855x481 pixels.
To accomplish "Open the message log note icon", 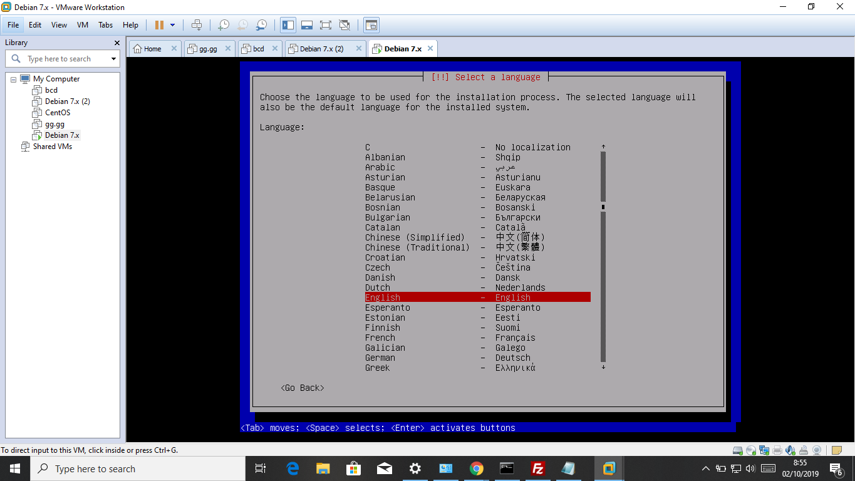I will pyautogui.click(x=837, y=450).
